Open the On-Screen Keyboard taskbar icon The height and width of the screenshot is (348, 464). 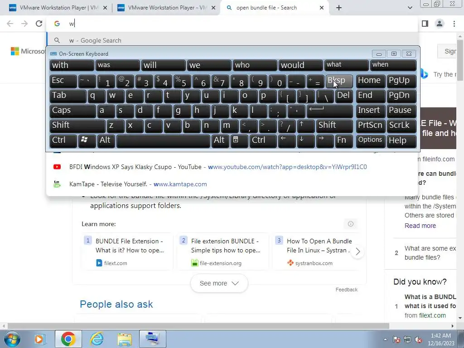click(153, 339)
